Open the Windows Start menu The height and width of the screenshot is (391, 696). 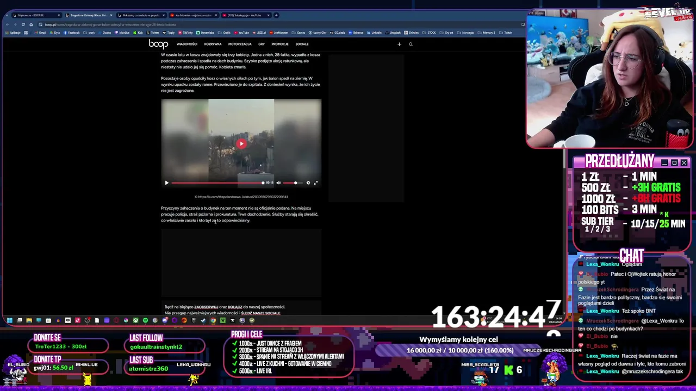pos(9,320)
